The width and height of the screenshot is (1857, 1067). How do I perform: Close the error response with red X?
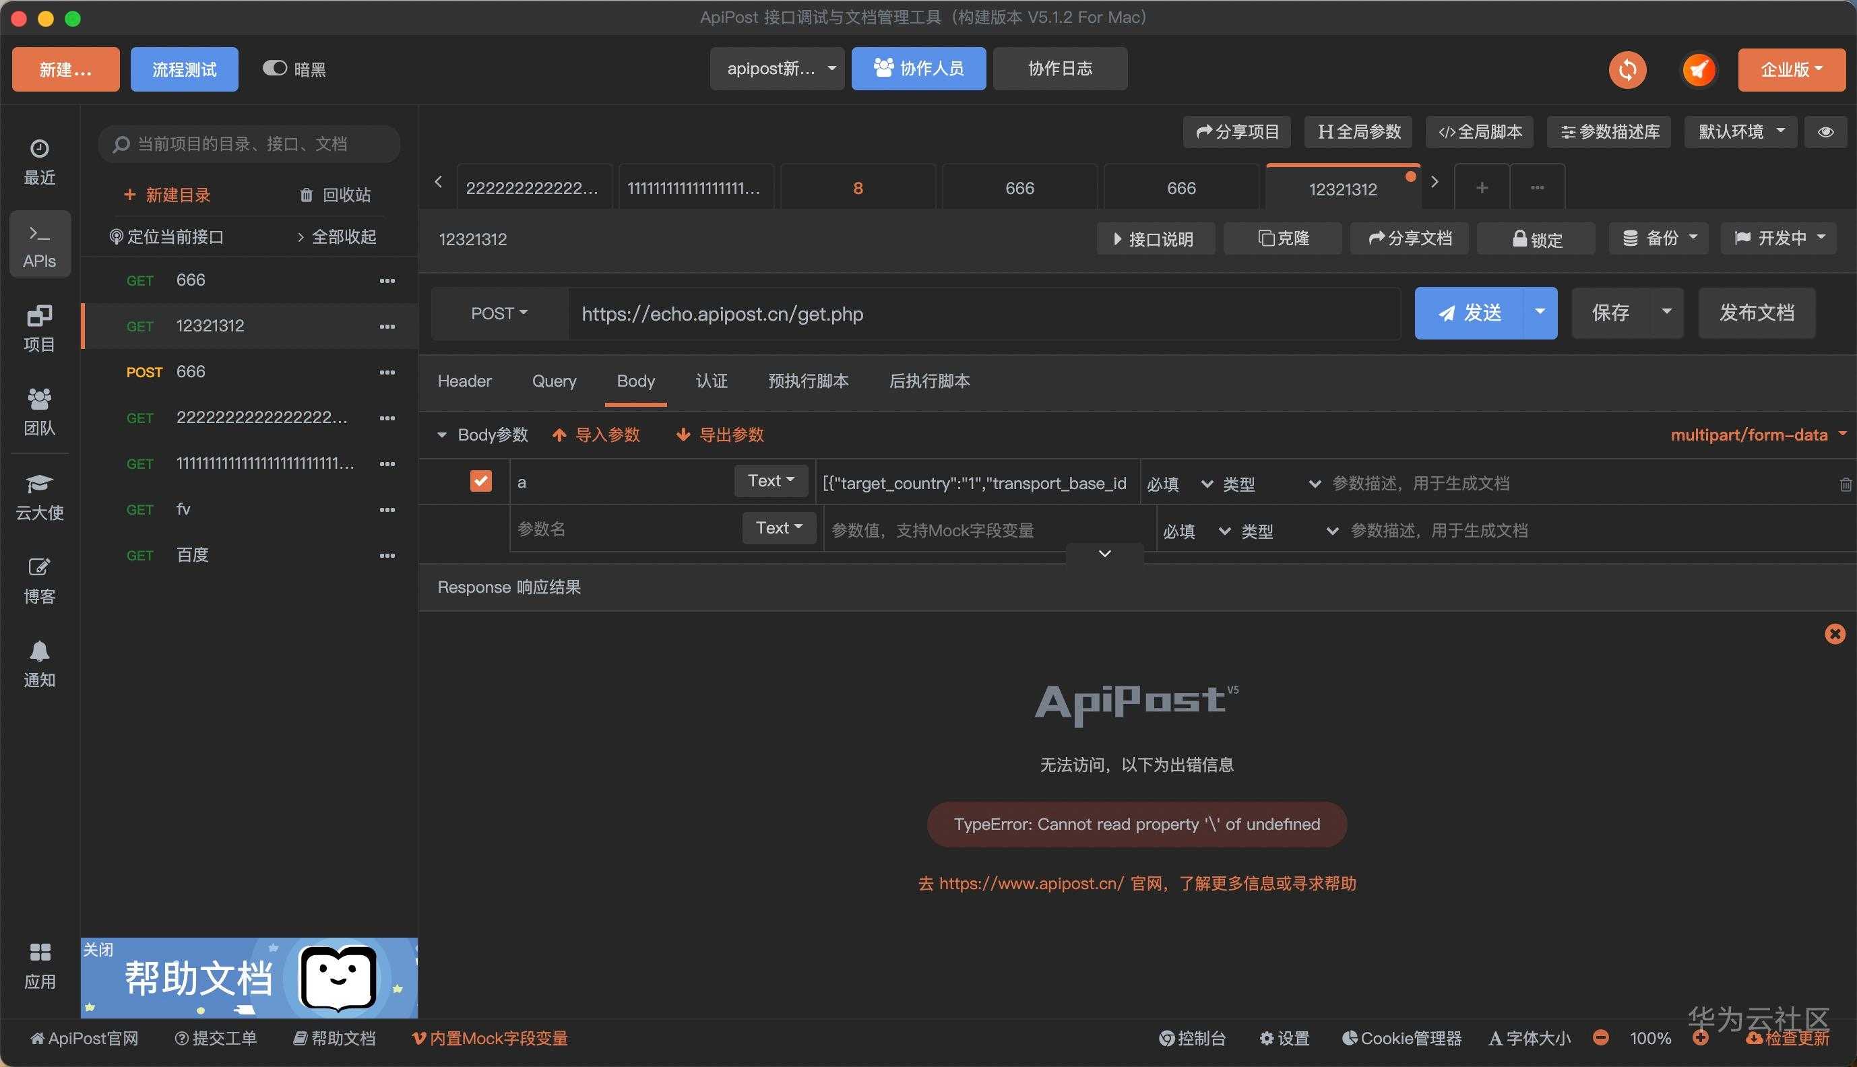coord(1834,634)
